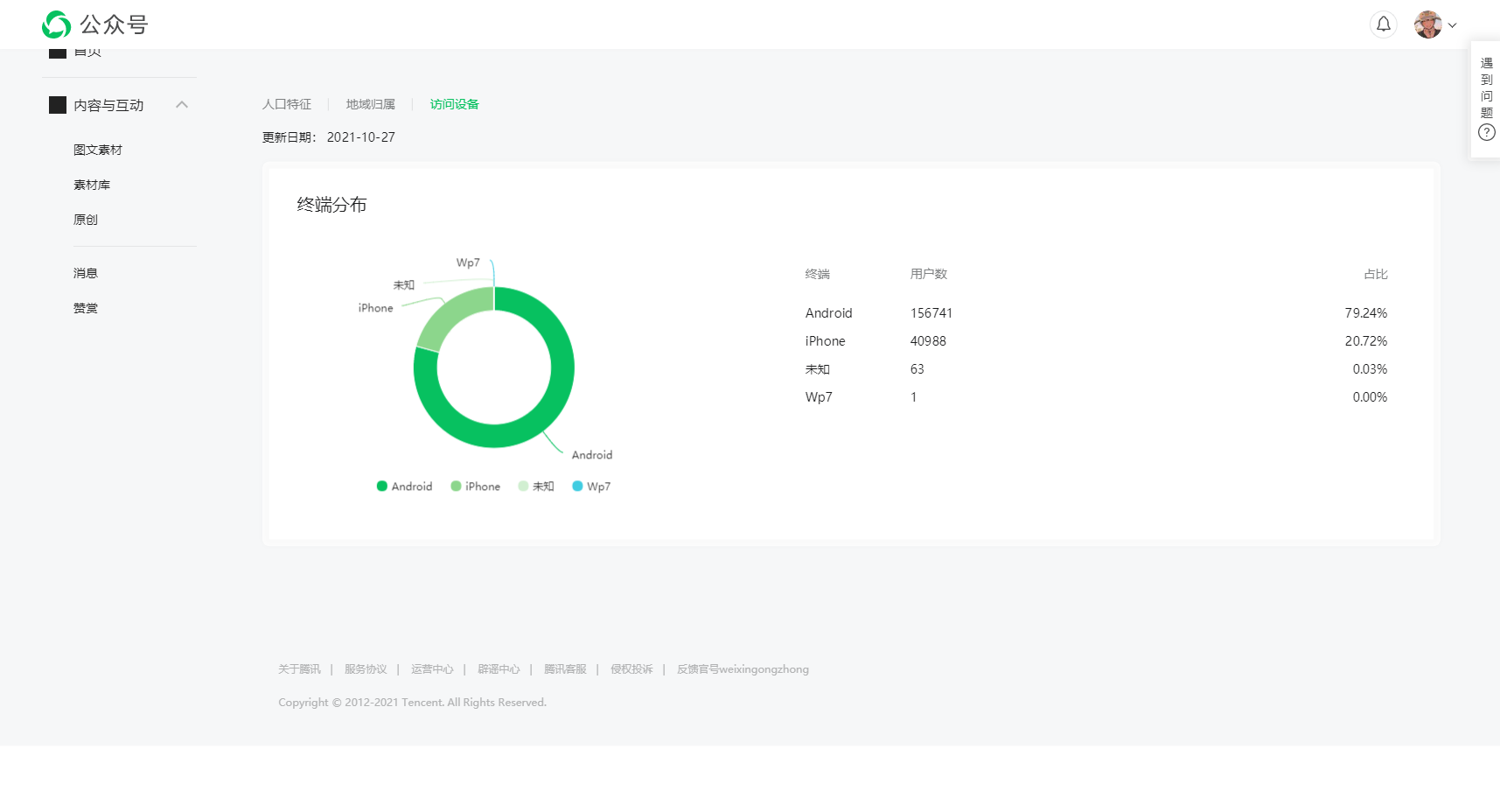1500x805 pixels.
Task: Open the 服务协议 footer link
Action: click(x=366, y=669)
